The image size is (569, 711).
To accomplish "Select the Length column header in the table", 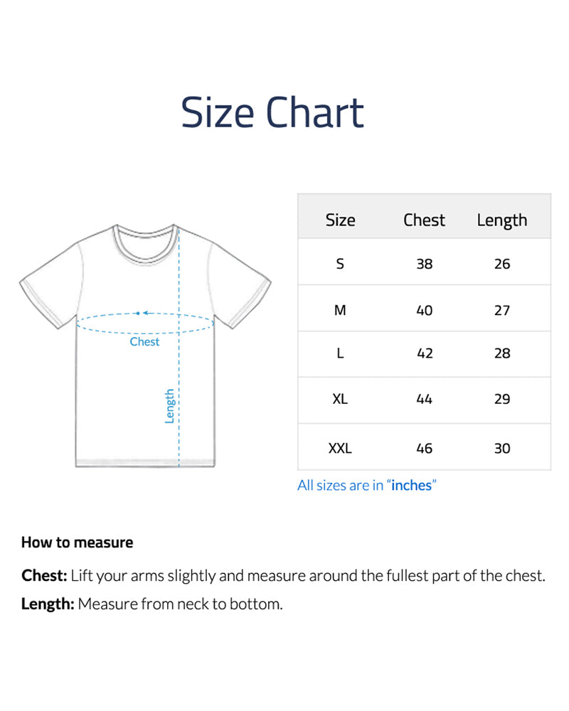I will (502, 220).
